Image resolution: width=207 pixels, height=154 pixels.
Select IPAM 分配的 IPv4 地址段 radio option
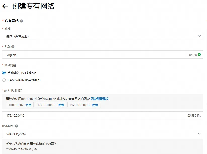tap(4, 80)
